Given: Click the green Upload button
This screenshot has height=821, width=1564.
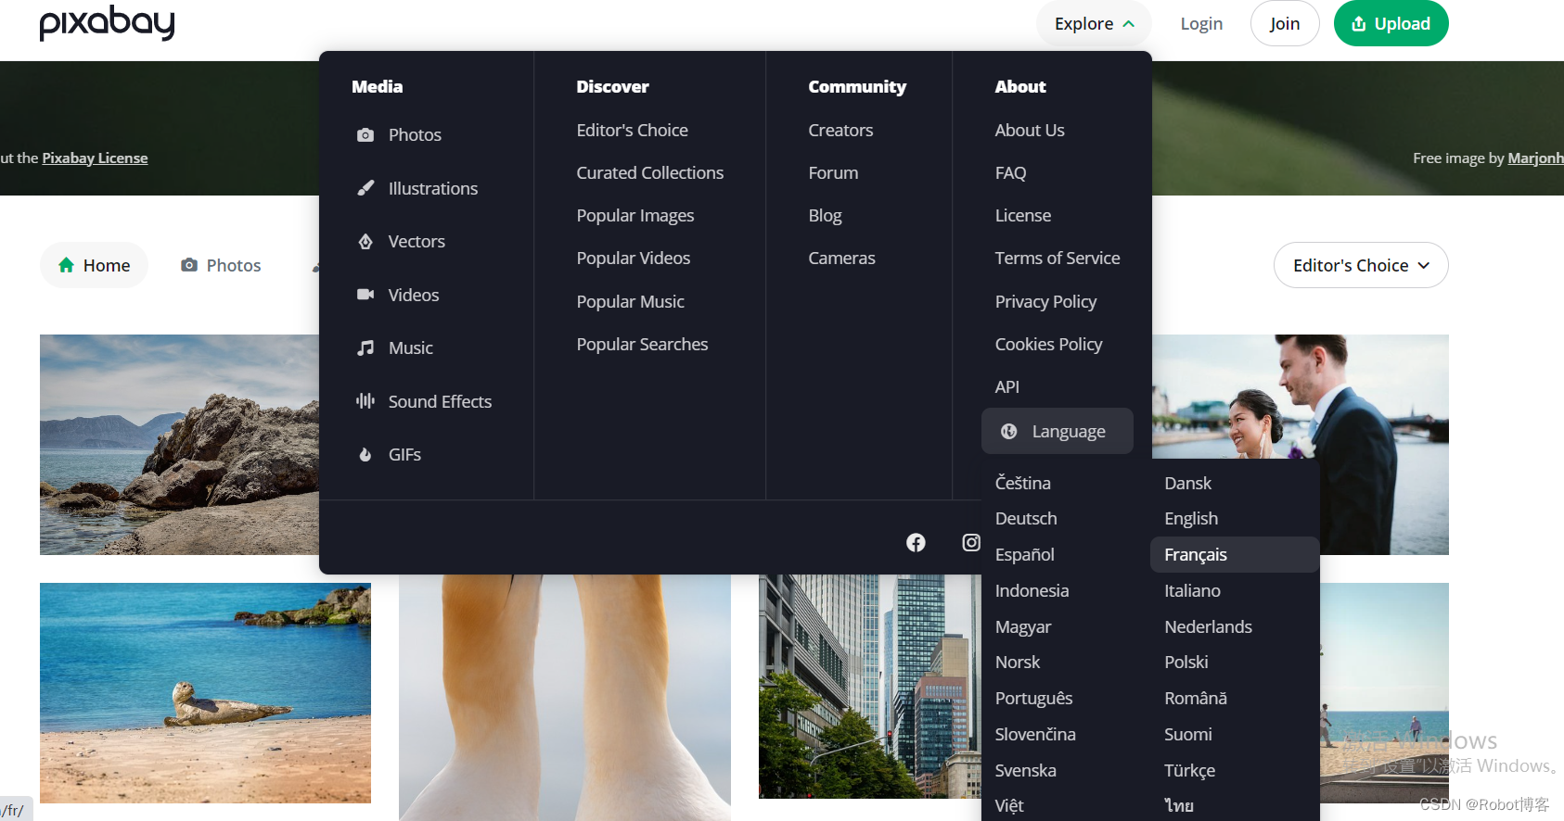Looking at the screenshot, I should point(1391,23).
